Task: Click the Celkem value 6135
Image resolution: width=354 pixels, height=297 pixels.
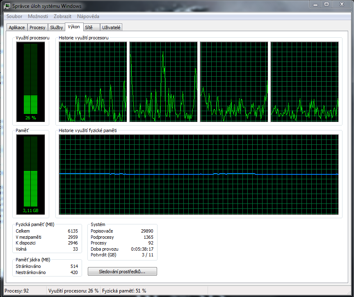Action: 73,231
